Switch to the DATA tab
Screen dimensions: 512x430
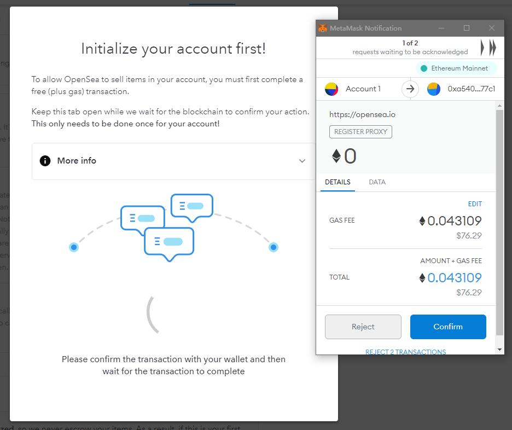(x=377, y=182)
